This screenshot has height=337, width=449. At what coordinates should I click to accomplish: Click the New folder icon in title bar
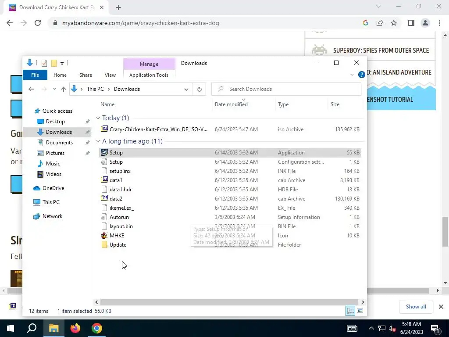(54, 63)
